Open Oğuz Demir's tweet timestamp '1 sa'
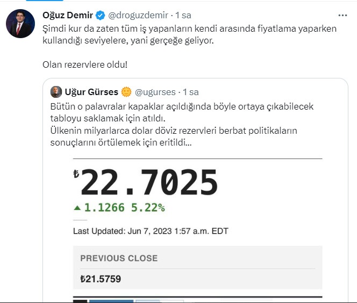357x303 pixels. point(184,15)
